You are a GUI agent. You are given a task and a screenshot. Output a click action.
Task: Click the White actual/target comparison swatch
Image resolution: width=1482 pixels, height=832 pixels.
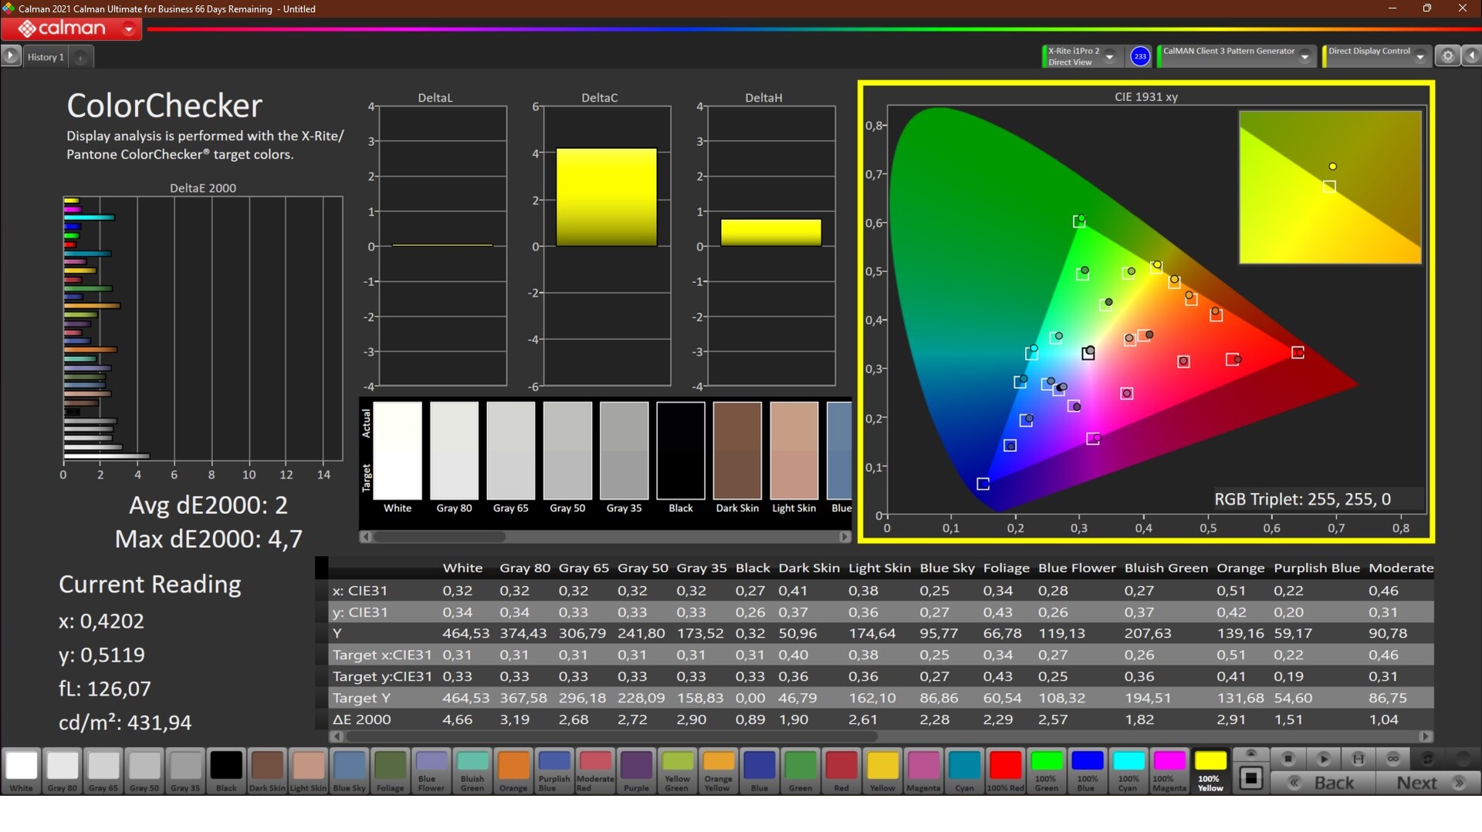pyautogui.click(x=398, y=450)
